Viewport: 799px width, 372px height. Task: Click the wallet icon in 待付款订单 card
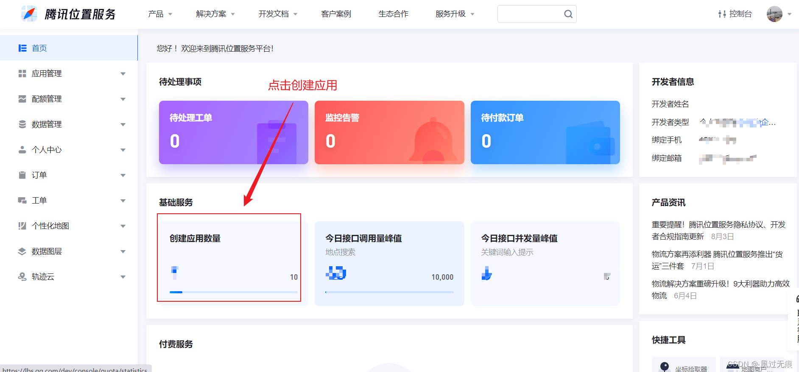590,143
